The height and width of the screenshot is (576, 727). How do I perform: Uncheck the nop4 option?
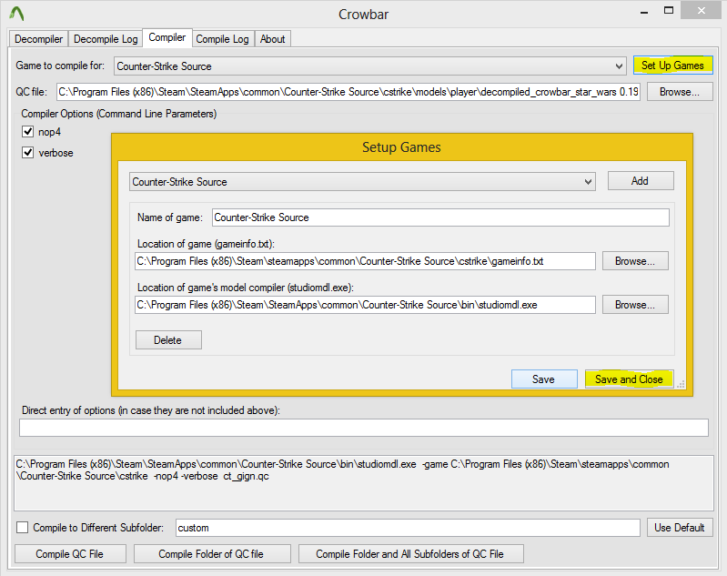click(x=28, y=132)
